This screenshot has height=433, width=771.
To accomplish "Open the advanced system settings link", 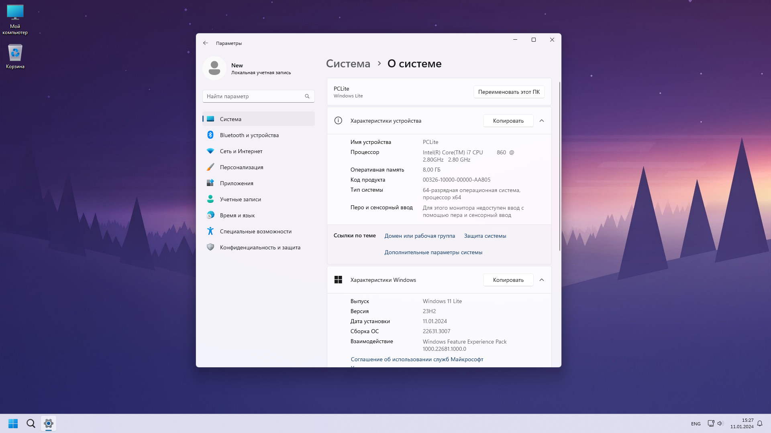I will tap(433, 252).
